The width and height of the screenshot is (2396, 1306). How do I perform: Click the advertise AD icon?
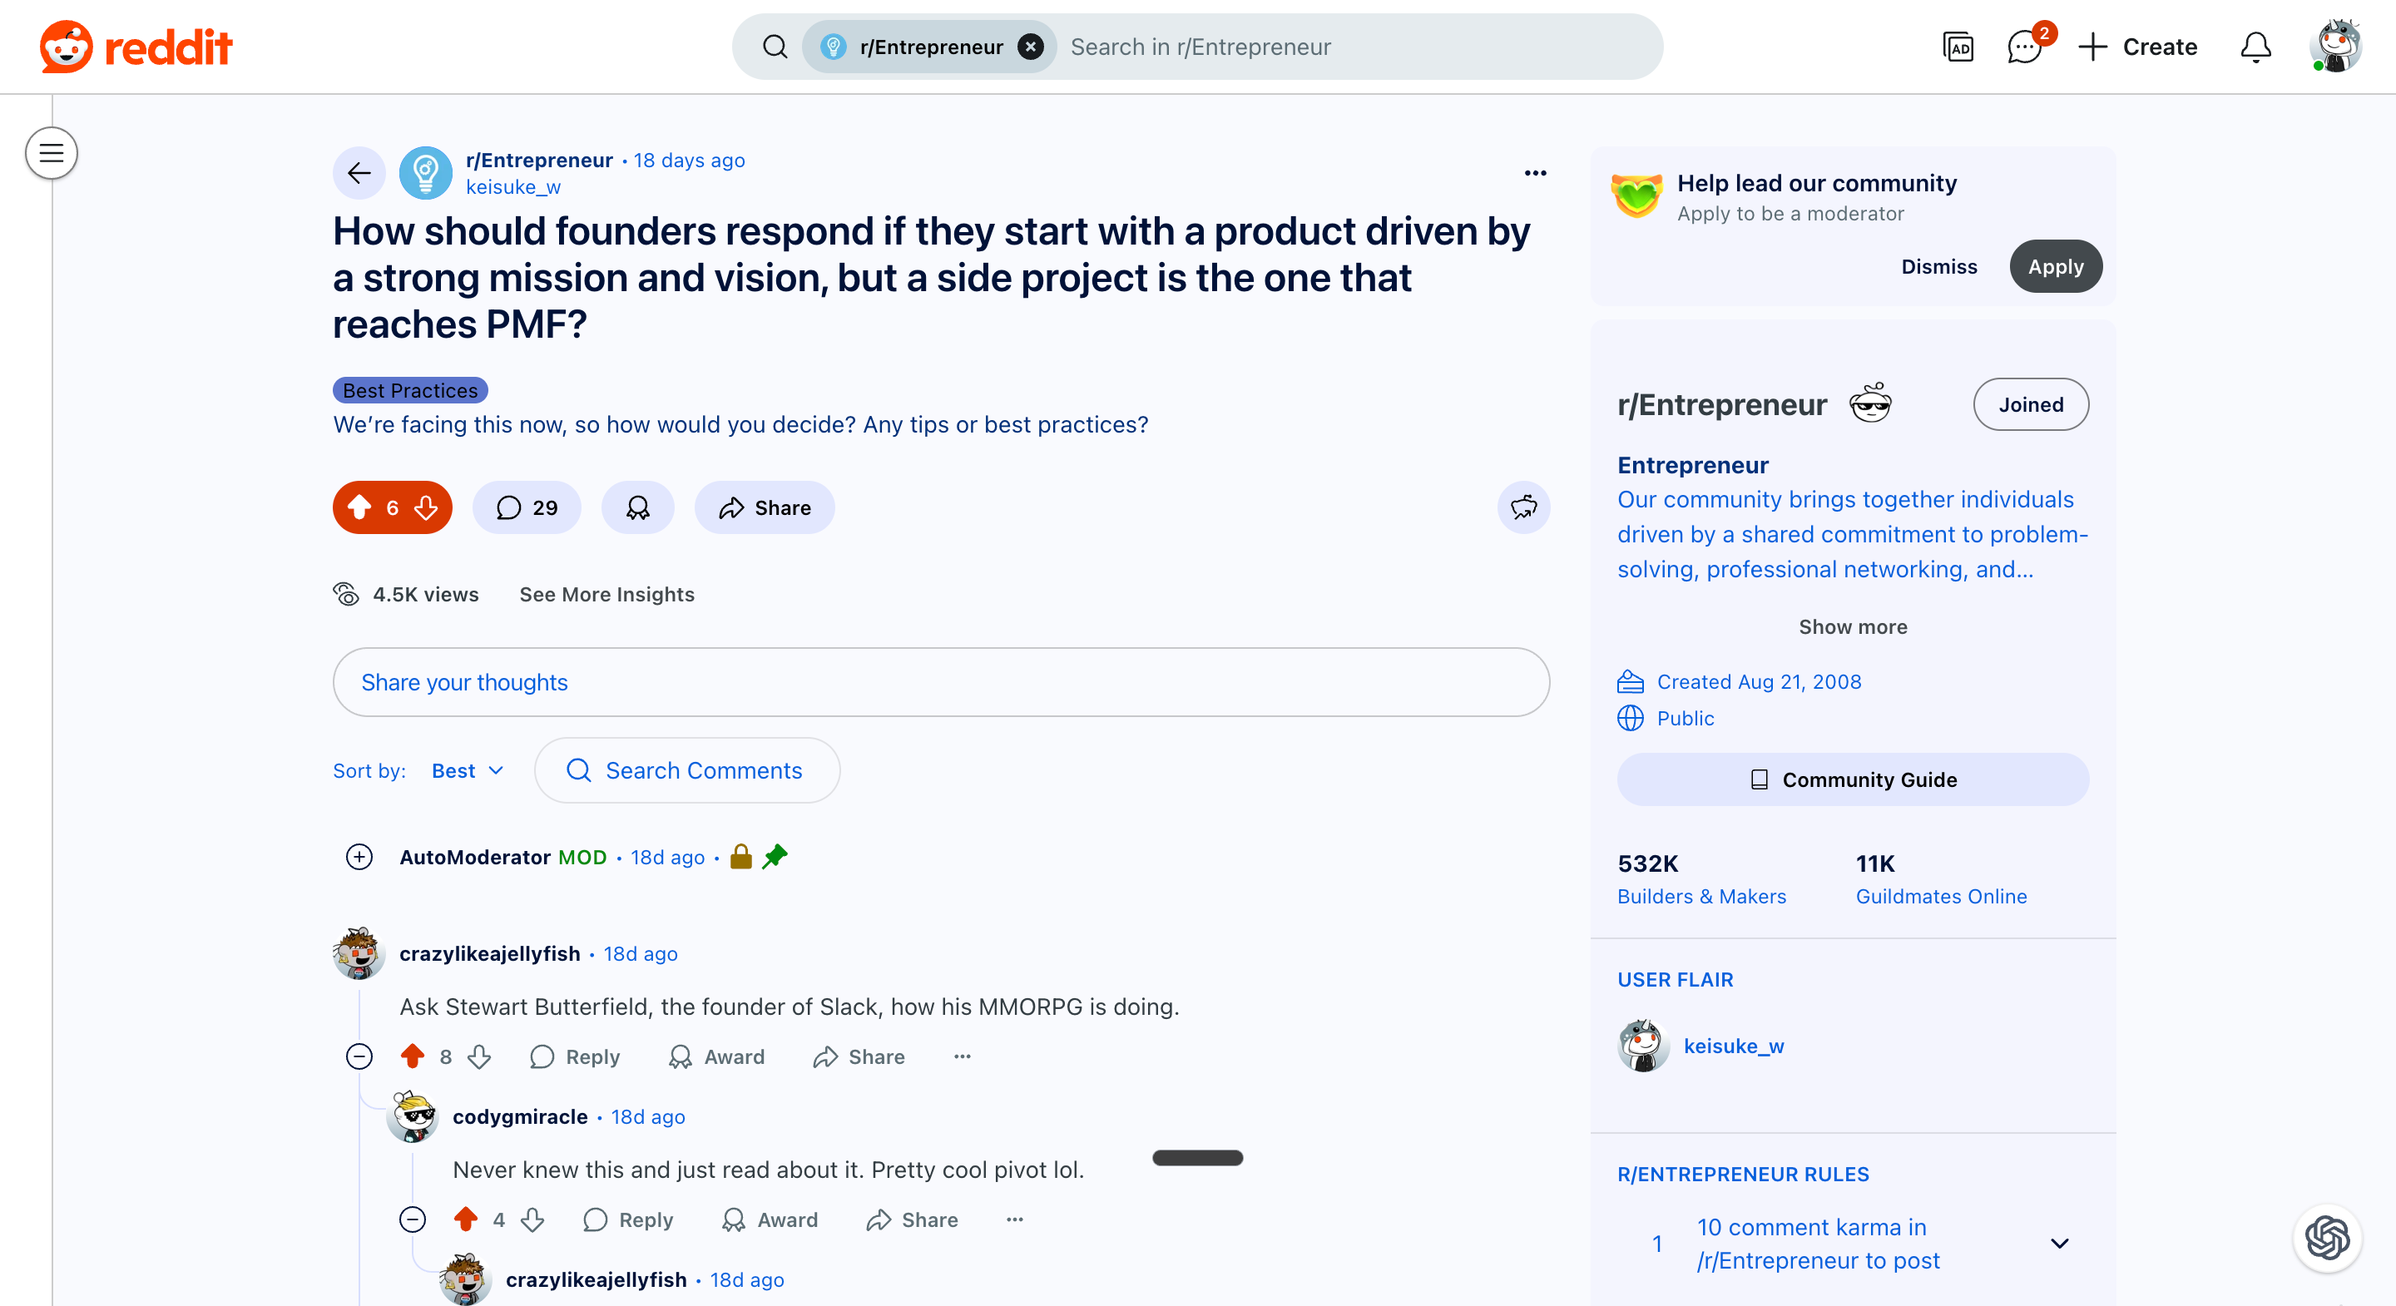1958,47
